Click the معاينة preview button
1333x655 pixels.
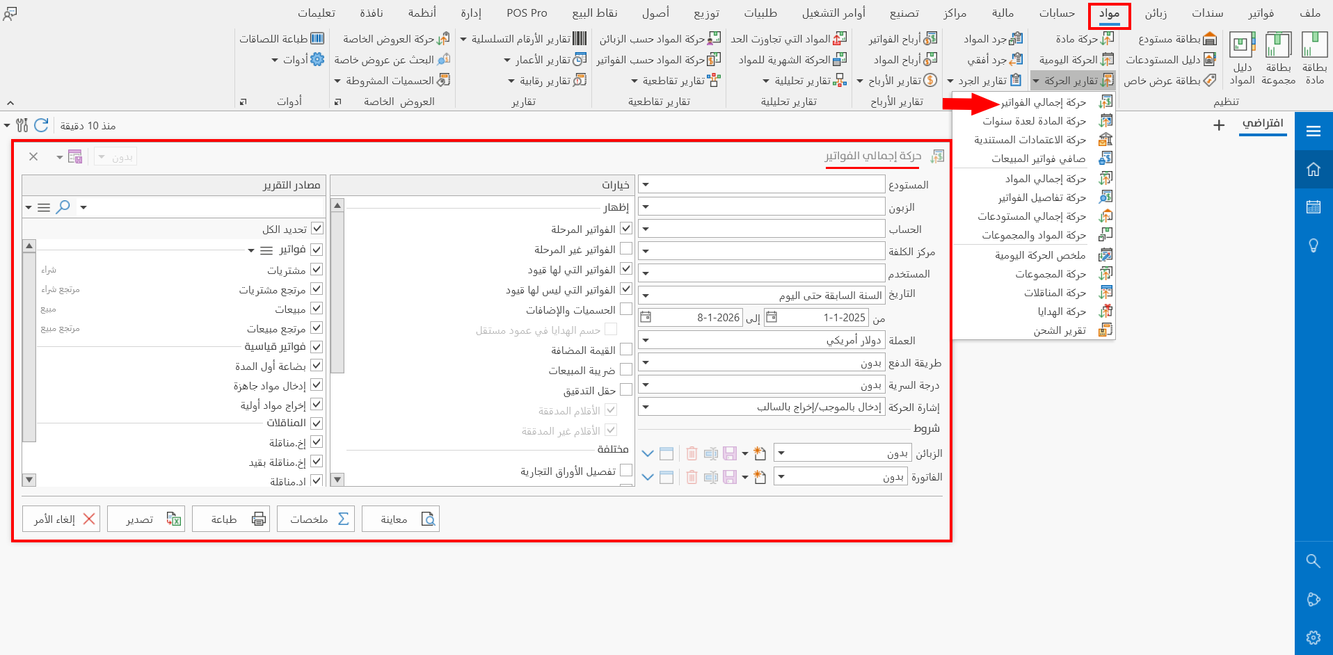click(x=401, y=518)
